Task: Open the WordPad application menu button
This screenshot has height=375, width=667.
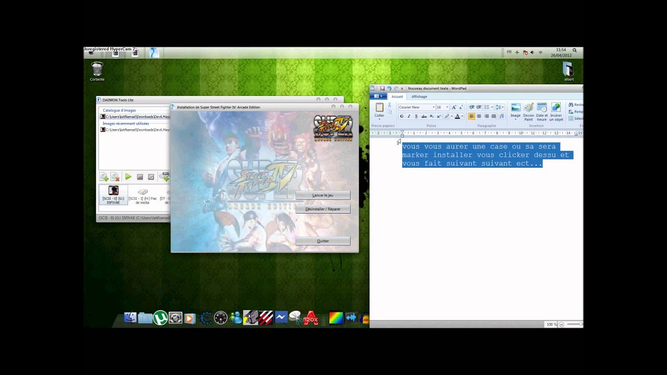Action: point(378,96)
